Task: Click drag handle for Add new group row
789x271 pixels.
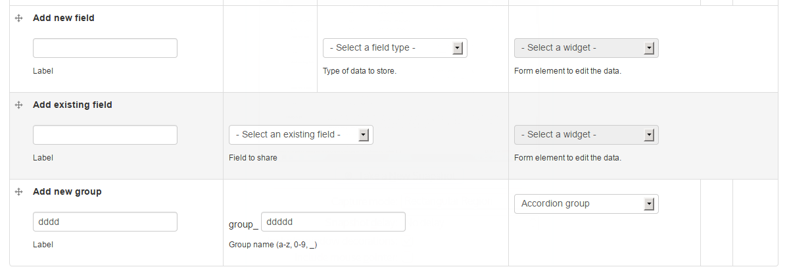Action: pyautogui.click(x=19, y=192)
